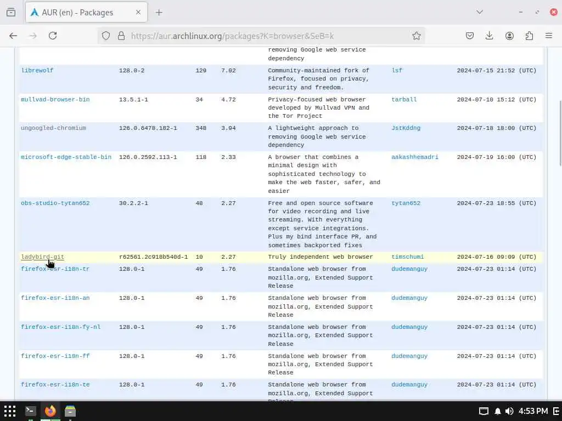Click version 30.2.2-1 of obs-studio
562x421 pixels.
pos(133,203)
